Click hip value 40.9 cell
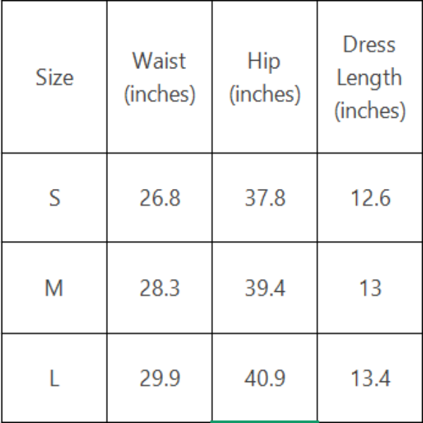The image size is (423, 423). pos(265,379)
